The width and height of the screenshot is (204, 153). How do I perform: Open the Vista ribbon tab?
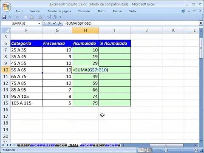click(x=132, y=11)
